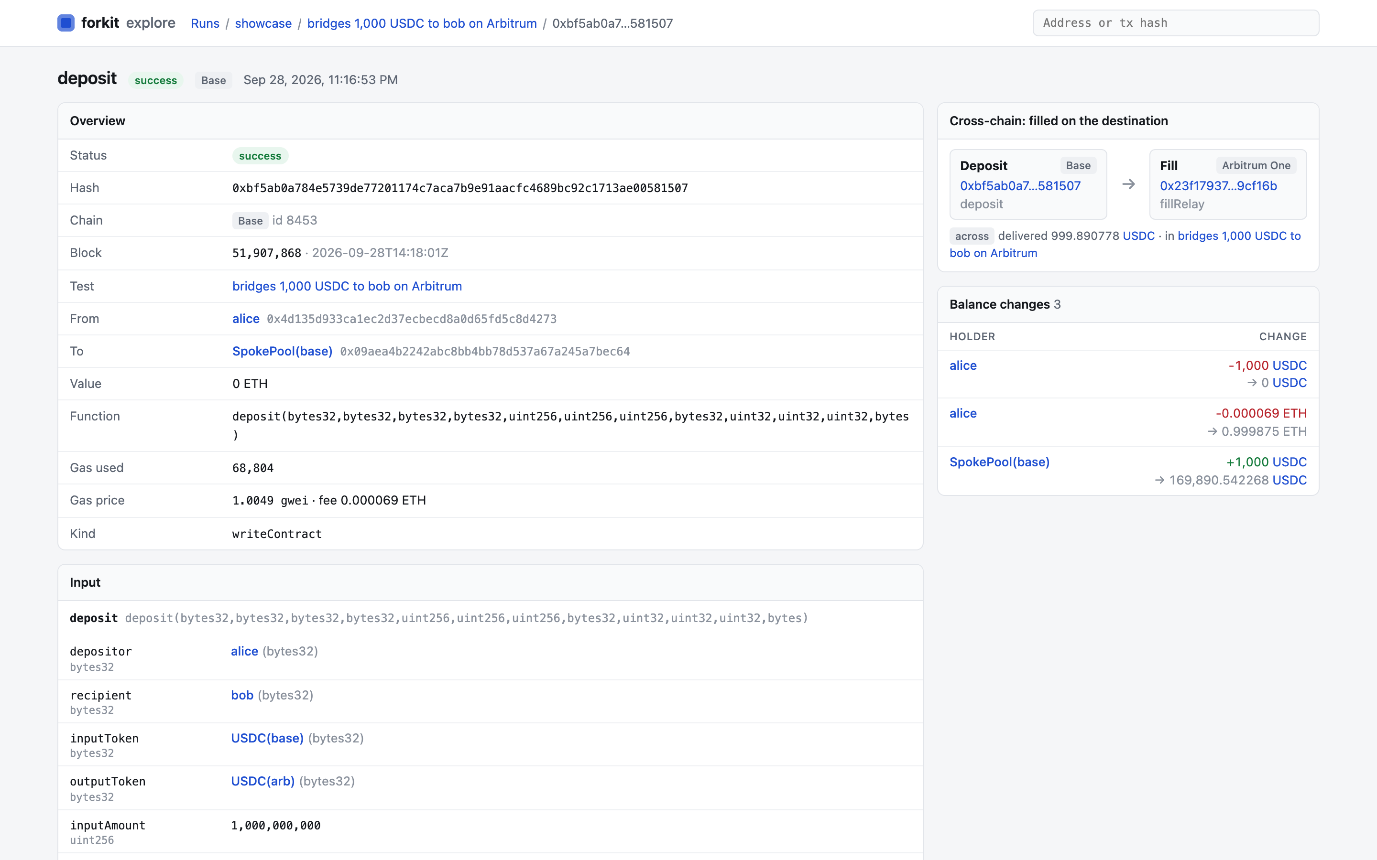Open USDC(arb) link in outputToken row
The width and height of the screenshot is (1377, 860).
point(263,782)
